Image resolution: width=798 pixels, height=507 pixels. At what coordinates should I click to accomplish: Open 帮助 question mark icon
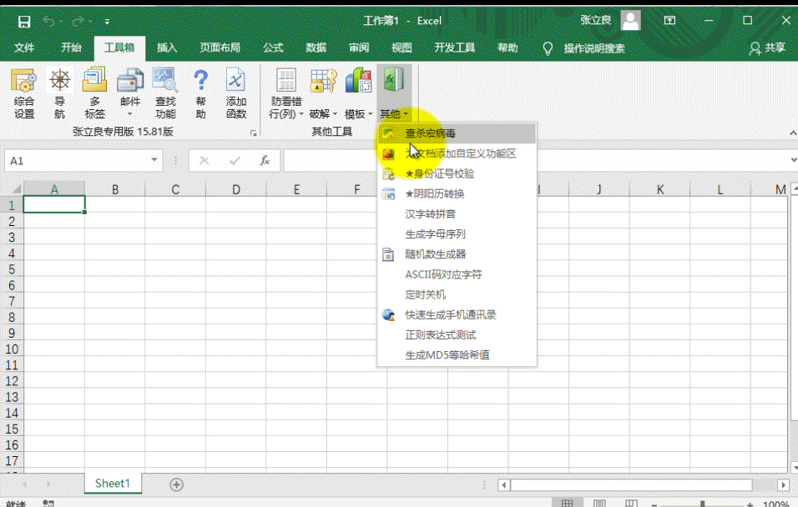point(200,93)
